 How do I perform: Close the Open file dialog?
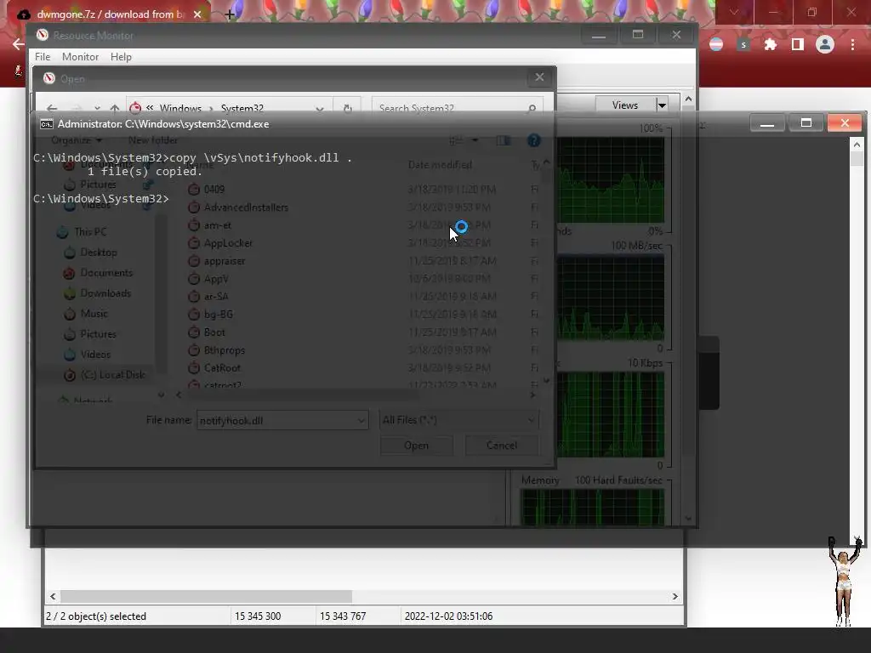click(x=539, y=77)
